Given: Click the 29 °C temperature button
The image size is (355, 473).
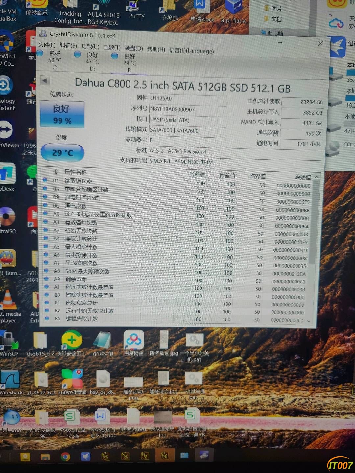Looking at the screenshot, I should click(x=62, y=153).
